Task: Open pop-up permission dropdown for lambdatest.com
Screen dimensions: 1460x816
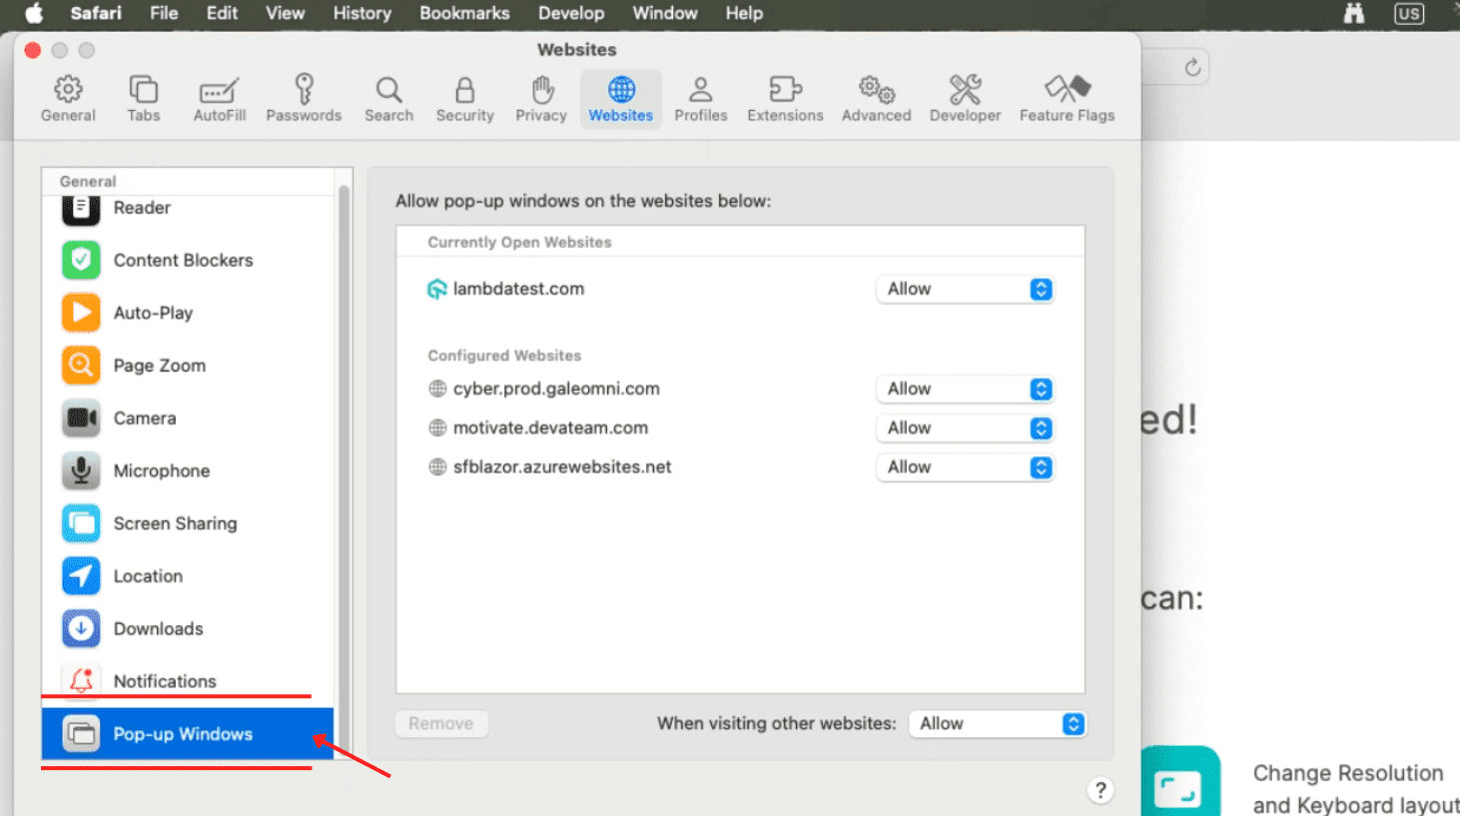Action: point(965,289)
